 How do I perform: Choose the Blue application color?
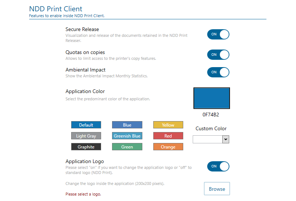coord(127,125)
